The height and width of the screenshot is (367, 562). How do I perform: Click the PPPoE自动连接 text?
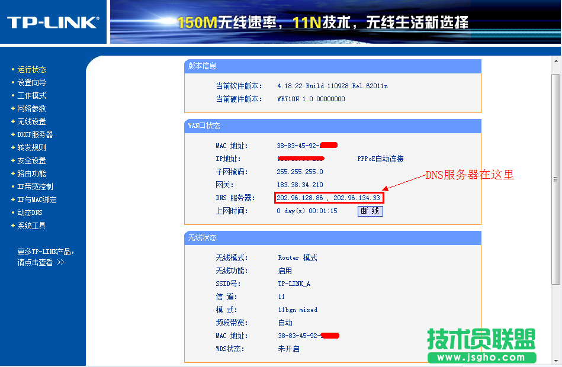click(380, 159)
